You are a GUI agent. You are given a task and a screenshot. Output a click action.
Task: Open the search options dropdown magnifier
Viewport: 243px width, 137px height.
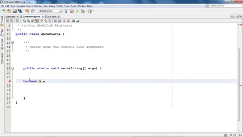click(x=208, y=6)
